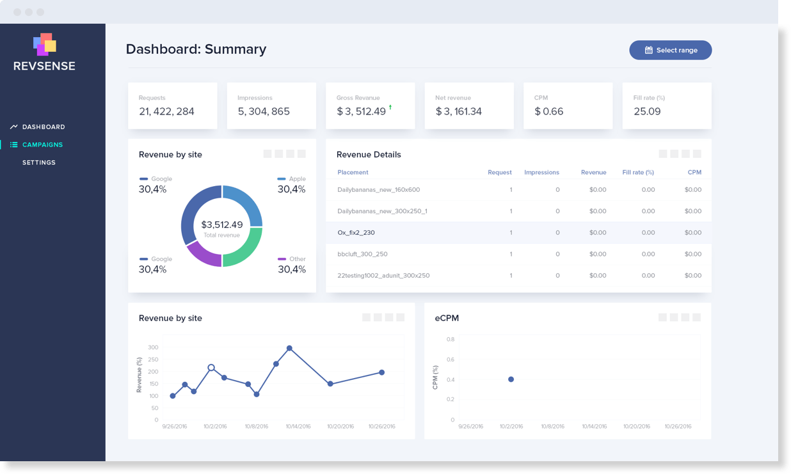The height and width of the screenshot is (474, 791).
Task: Click the Campaigns list icon in sidebar
Action: coord(14,145)
